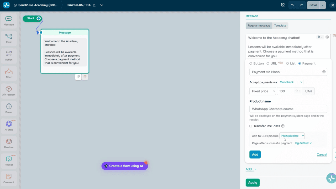Add an Action block from sidebar
The width and height of the screenshot is (336, 189).
[x=9, y=56]
